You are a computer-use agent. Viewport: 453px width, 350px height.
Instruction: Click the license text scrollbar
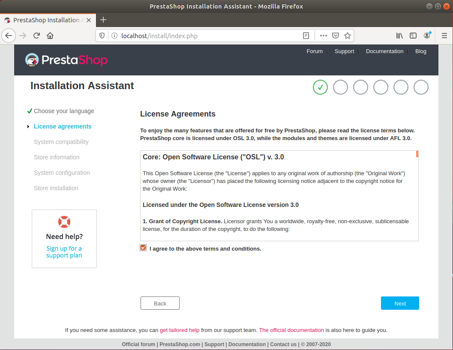(x=416, y=154)
